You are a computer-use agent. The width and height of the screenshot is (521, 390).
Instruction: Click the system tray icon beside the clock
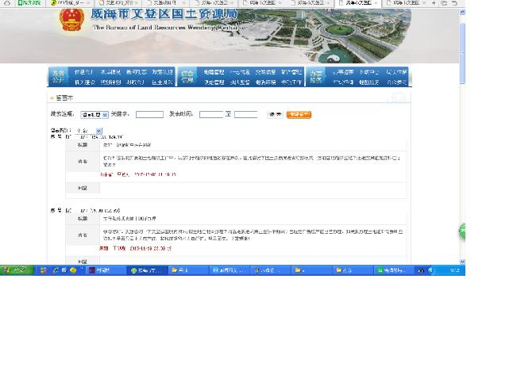tap(433, 270)
